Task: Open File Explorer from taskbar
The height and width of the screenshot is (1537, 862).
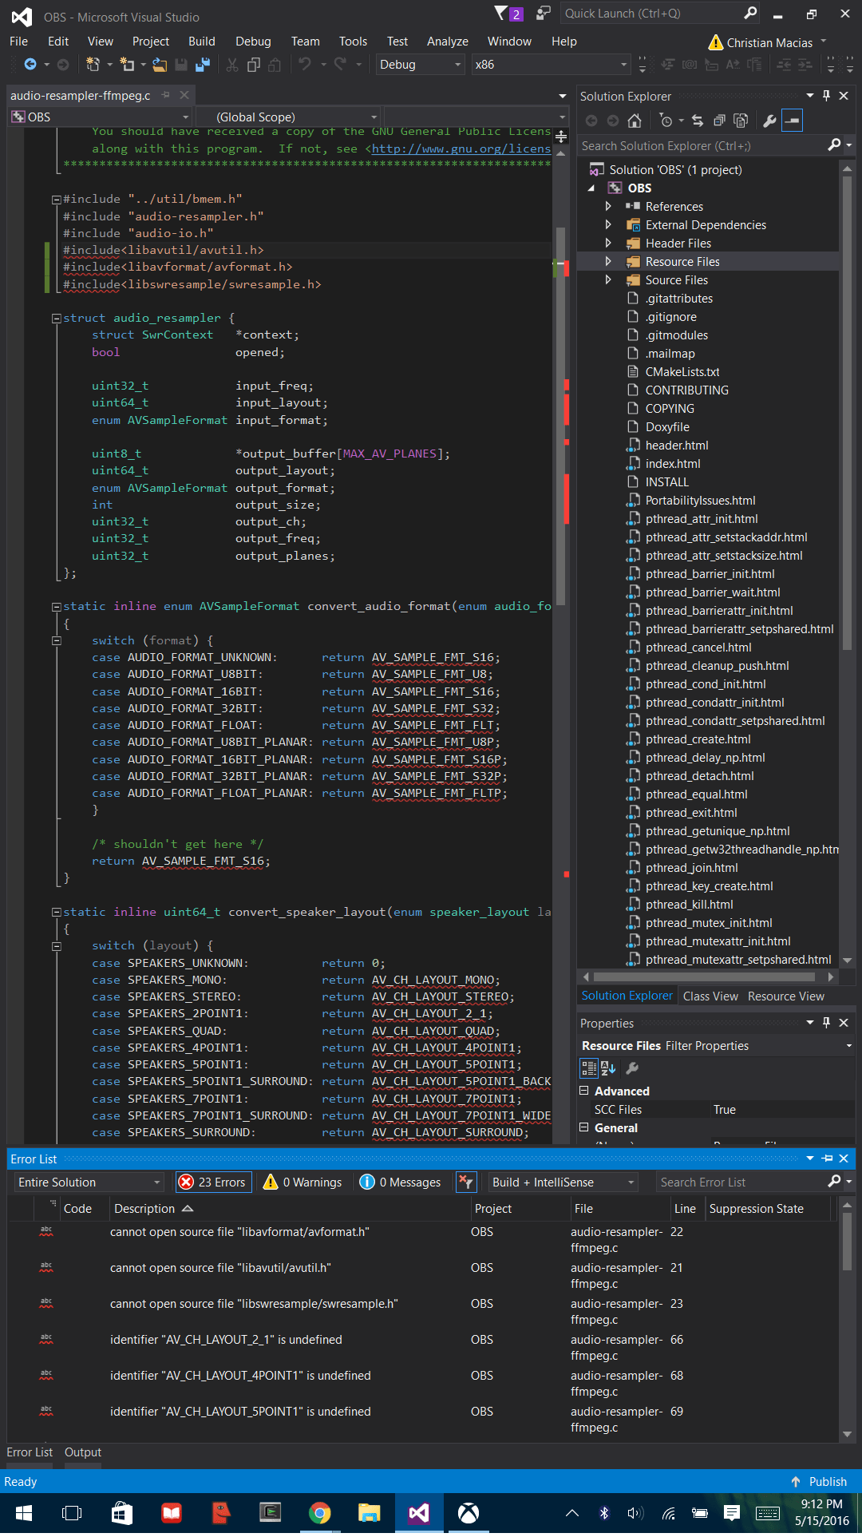Action: [369, 1513]
